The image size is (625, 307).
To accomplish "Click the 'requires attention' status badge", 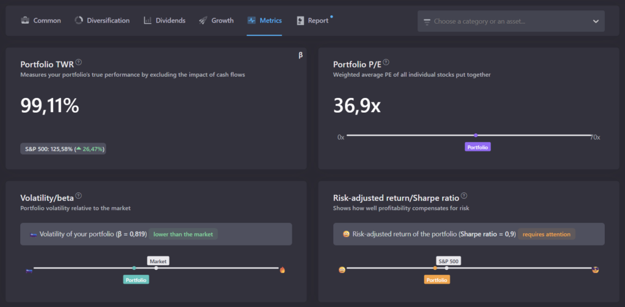I will (x=546, y=234).
